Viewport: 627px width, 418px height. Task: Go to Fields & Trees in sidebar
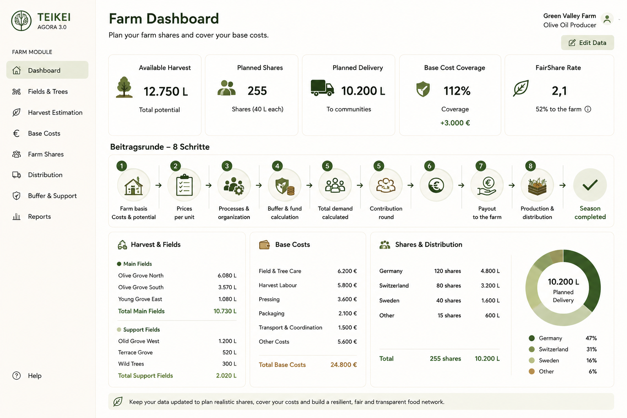point(47,91)
